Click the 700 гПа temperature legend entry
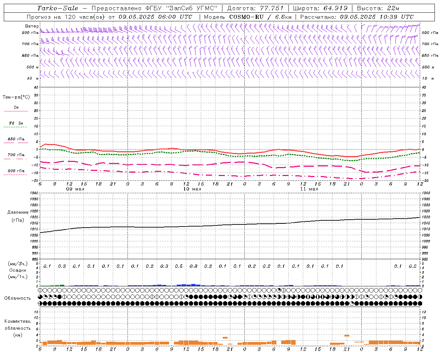 [x=16, y=155]
